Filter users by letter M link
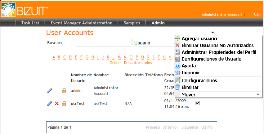Viewport: 264px width, 134px height. 119,57
